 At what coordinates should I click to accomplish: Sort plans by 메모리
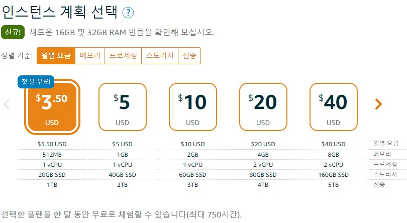tap(90, 56)
